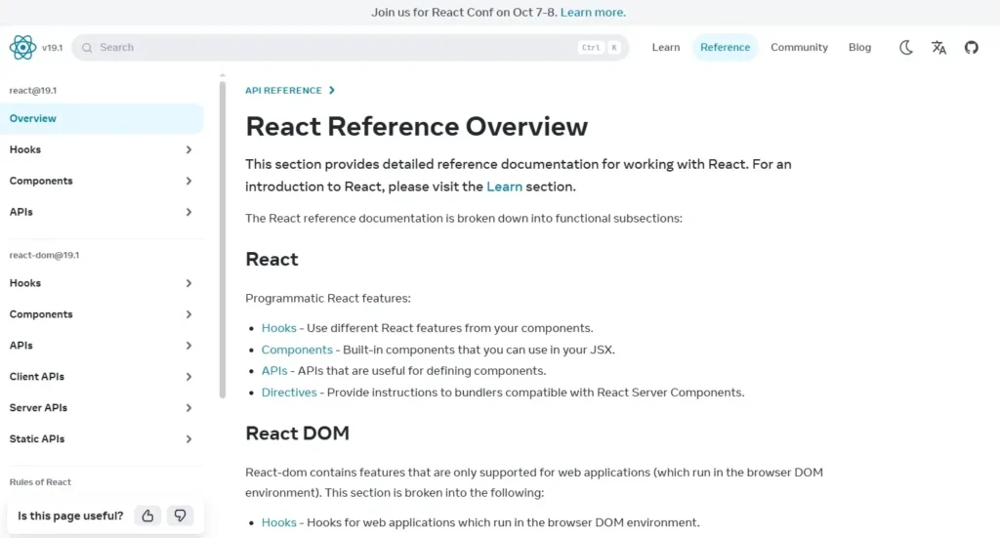This screenshot has width=1000, height=538.
Task: Expand the react@19.1 Hooks section
Action: [188, 149]
